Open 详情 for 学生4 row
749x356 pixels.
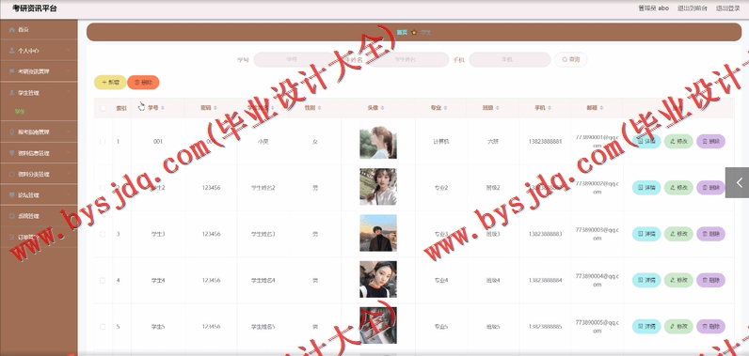click(x=646, y=280)
